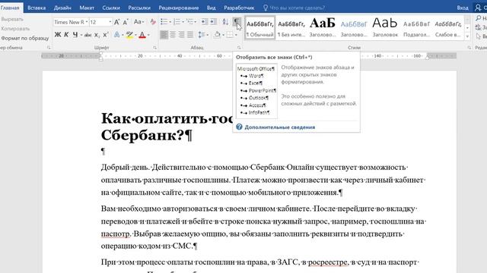The height and width of the screenshot is (273, 487).
Task: Toggle justified paragraph alignment
Action: click(190, 35)
